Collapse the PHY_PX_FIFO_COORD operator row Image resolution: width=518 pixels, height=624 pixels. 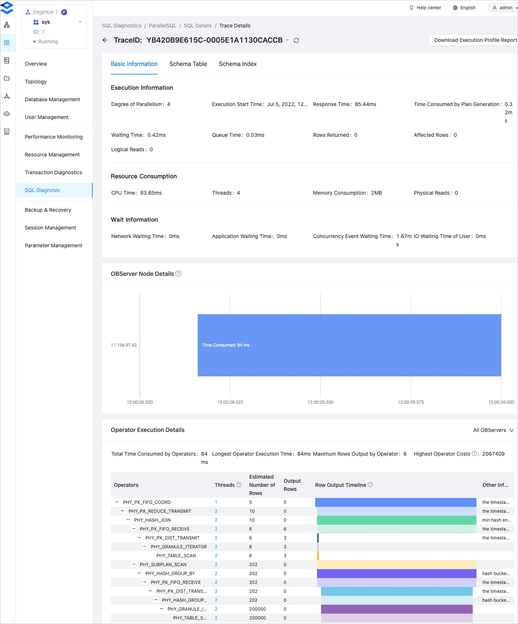point(117,502)
